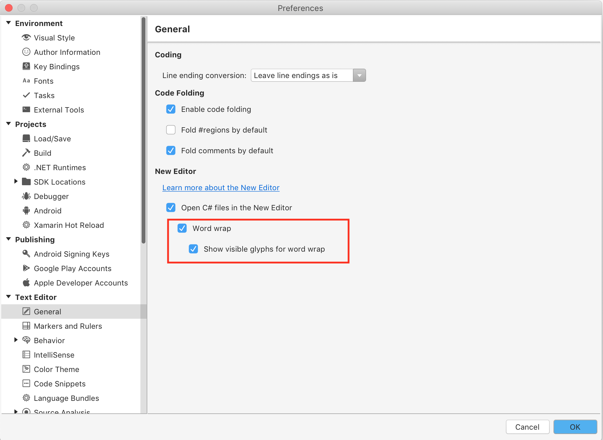
Task: Uncheck Show visible glyphs for word wrap
Action: tap(193, 249)
